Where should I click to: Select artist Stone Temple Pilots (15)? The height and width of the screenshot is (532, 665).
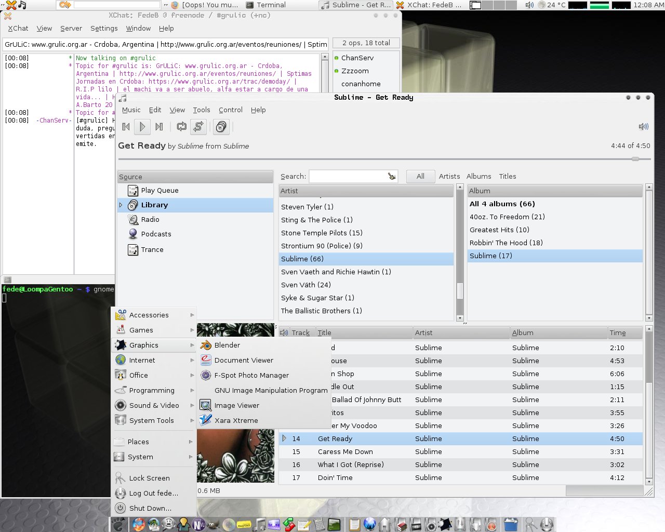click(366, 233)
